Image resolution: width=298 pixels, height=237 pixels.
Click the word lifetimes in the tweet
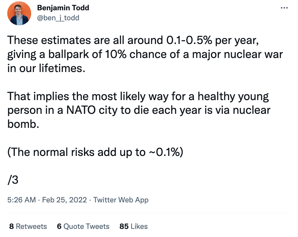pyautogui.click(x=62, y=68)
